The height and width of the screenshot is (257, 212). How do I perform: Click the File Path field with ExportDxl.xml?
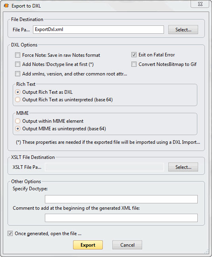(x=98, y=29)
